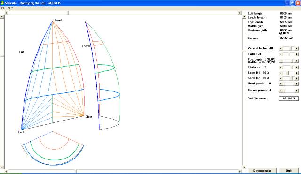
Task: Decrease Bottom panels with left arrow
Action: tap(281, 91)
